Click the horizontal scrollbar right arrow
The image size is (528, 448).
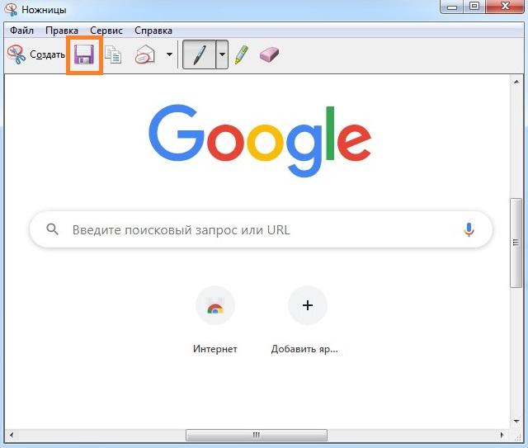click(x=502, y=435)
